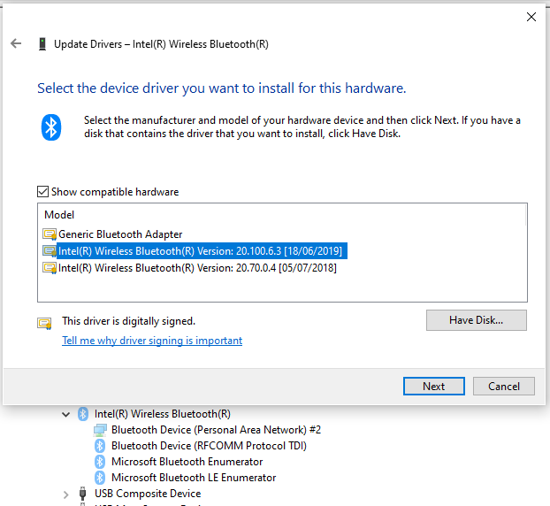Click Bluetooth icon of Microsoft Bluetooth LE Enumerator
This screenshot has height=506, width=550.
[x=100, y=477]
